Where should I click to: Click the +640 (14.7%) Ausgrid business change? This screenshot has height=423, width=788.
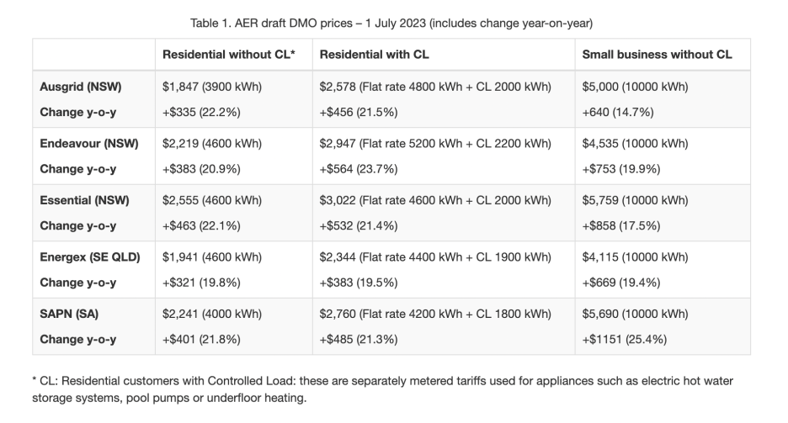pos(618,112)
